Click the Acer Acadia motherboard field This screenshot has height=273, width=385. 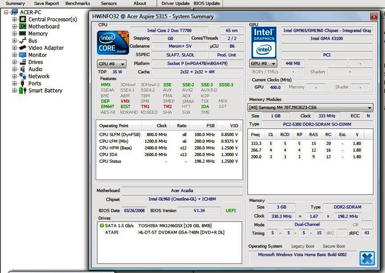(x=182, y=191)
